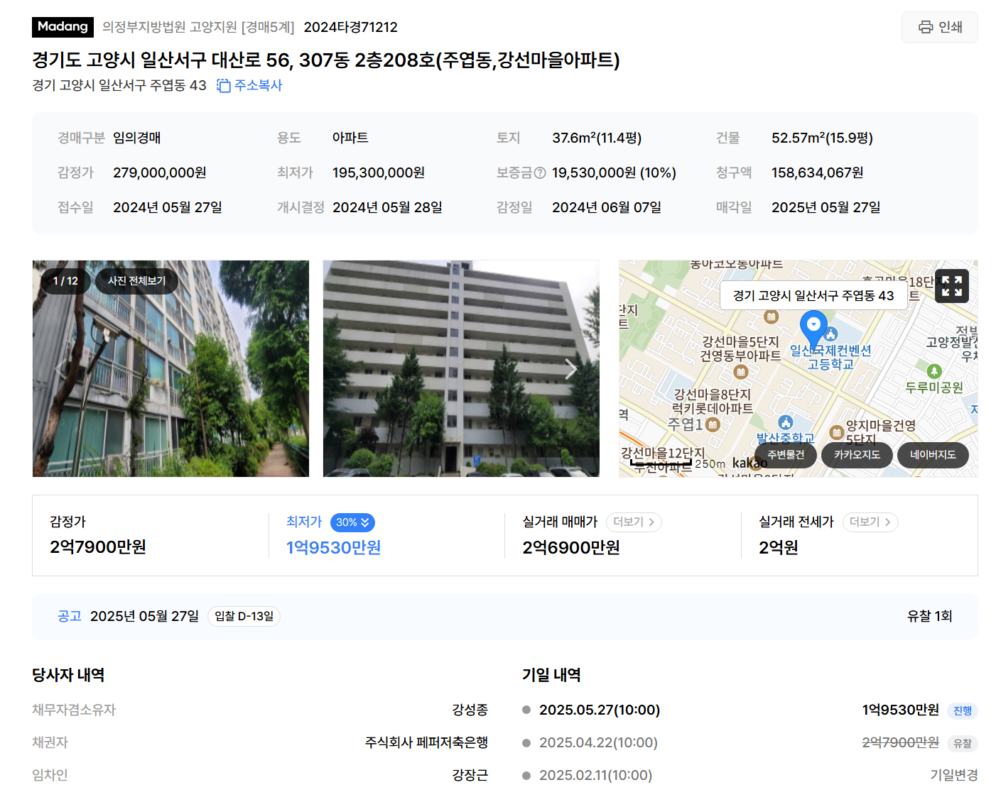
Task: Click the 진행 status badge
Action: click(963, 711)
